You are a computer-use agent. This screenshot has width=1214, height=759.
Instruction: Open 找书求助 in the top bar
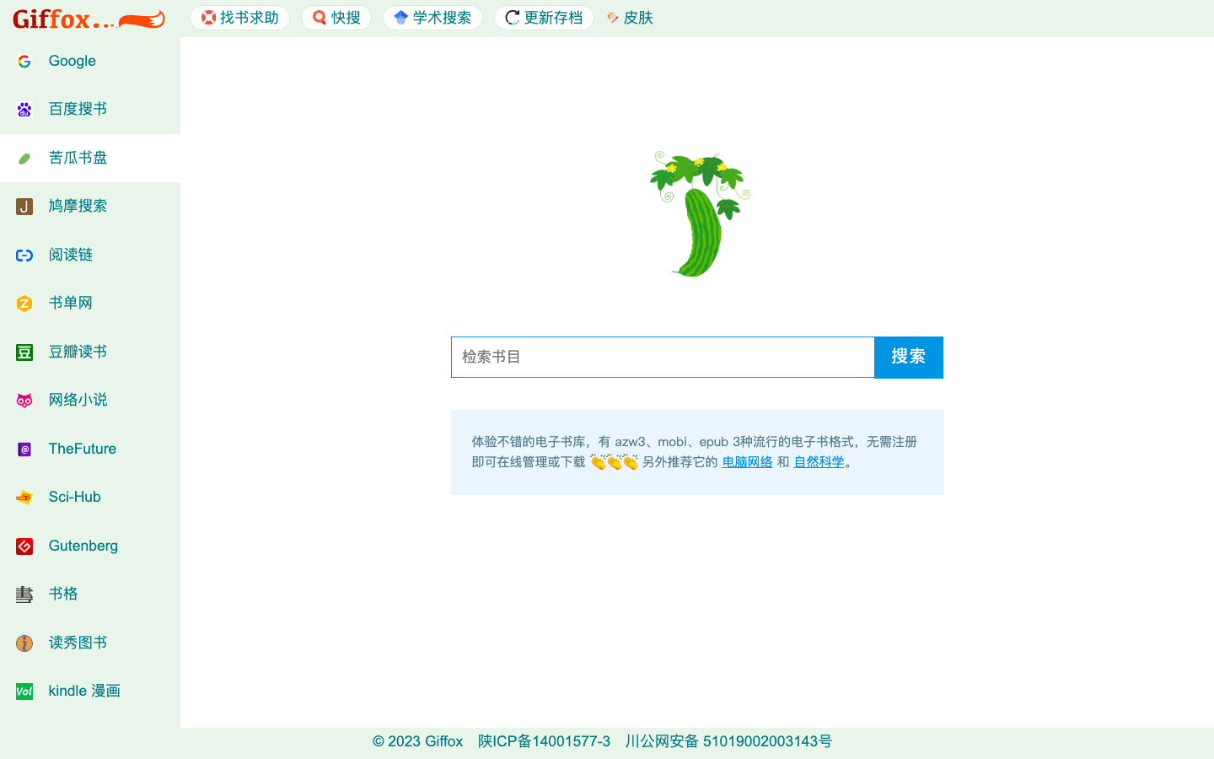[x=239, y=17]
